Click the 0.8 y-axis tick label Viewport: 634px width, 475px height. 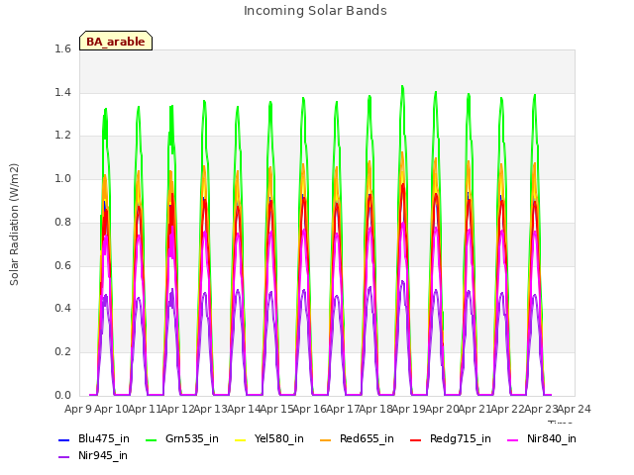pyautogui.click(x=62, y=222)
